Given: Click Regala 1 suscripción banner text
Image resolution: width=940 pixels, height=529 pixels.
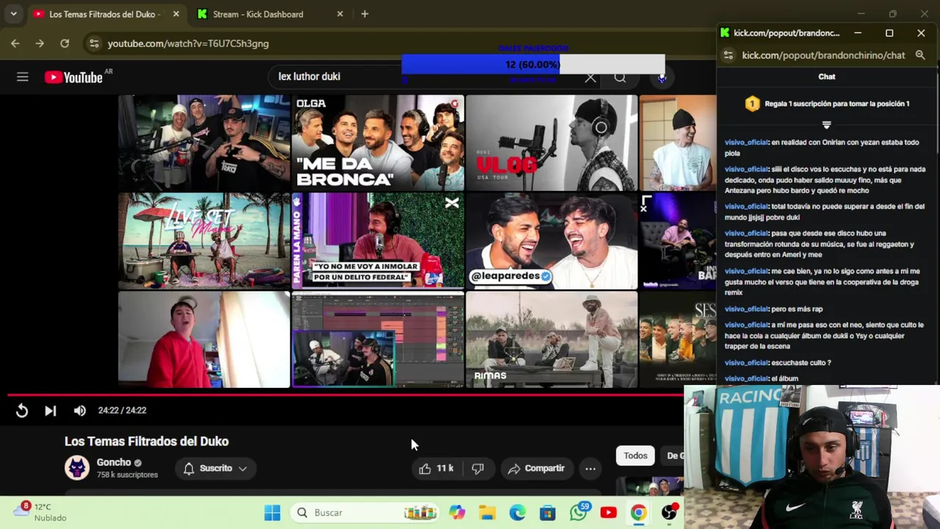Looking at the screenshot, I should point(837,104).
